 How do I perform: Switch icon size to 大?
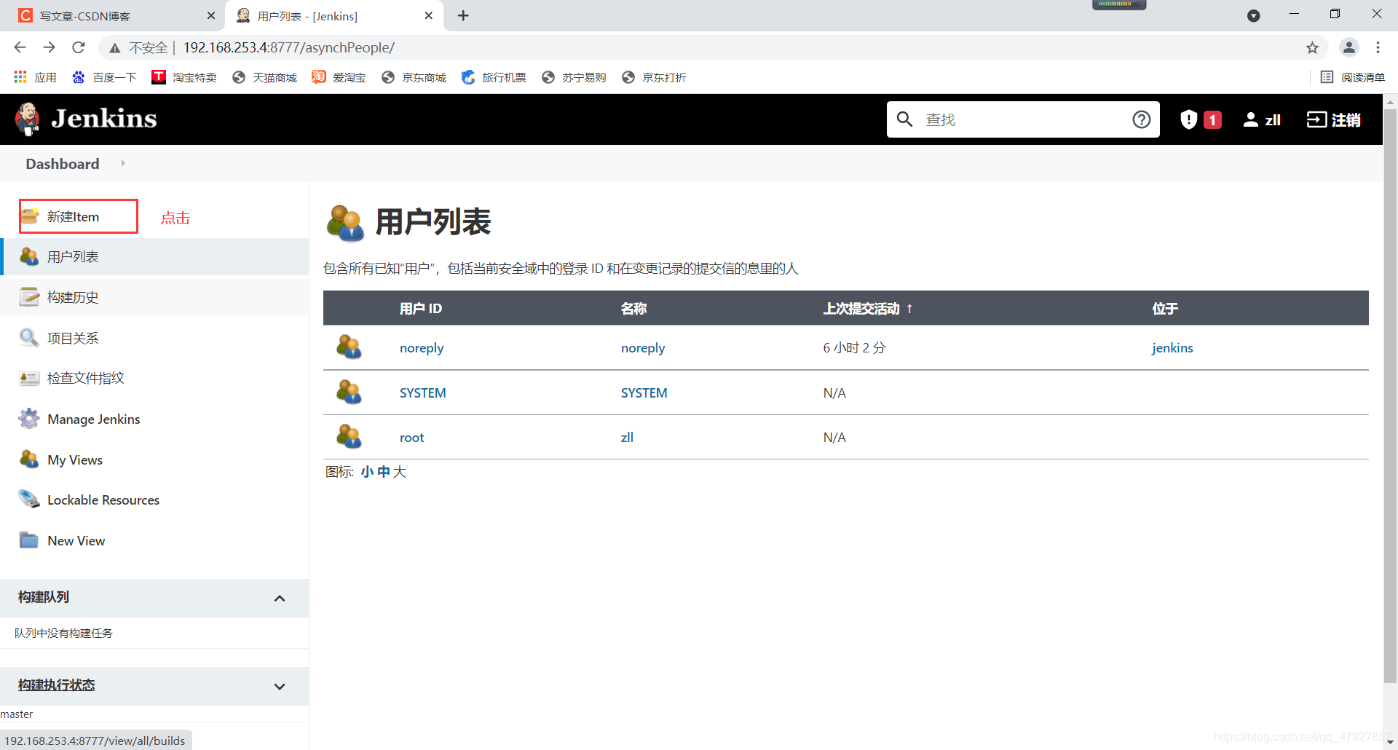tap(399, 472)
